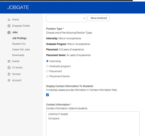Viewport: 145px width, 136px height.
Task: Select the Graduate program radio button
Action: [x=47, y=66]
